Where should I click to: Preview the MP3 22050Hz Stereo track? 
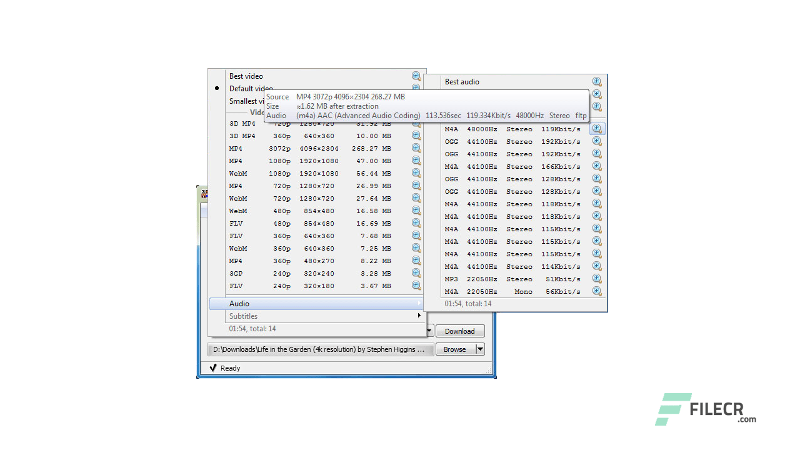click(x=596, y=279)
